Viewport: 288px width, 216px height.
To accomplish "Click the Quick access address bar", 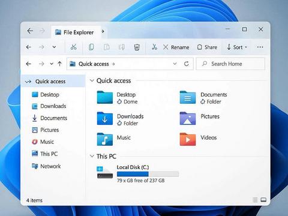I will click(x=130, y=64).
